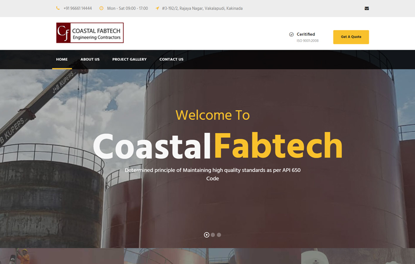Click the Get A Quote button

click(x=351, y=37)
